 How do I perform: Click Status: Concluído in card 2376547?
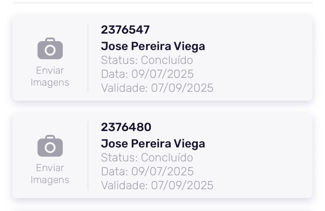(147, 60)
